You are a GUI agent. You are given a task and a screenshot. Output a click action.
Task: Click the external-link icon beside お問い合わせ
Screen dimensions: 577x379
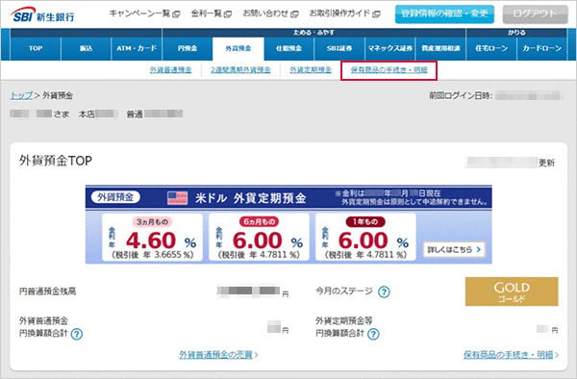pos(294,14)
